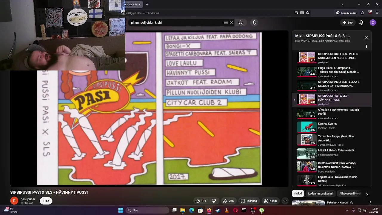Open uTorrent from taskbar
Image resolution: width=382 pixels, height=215 pixels.
pyautogui.click(x=261, y=210)
